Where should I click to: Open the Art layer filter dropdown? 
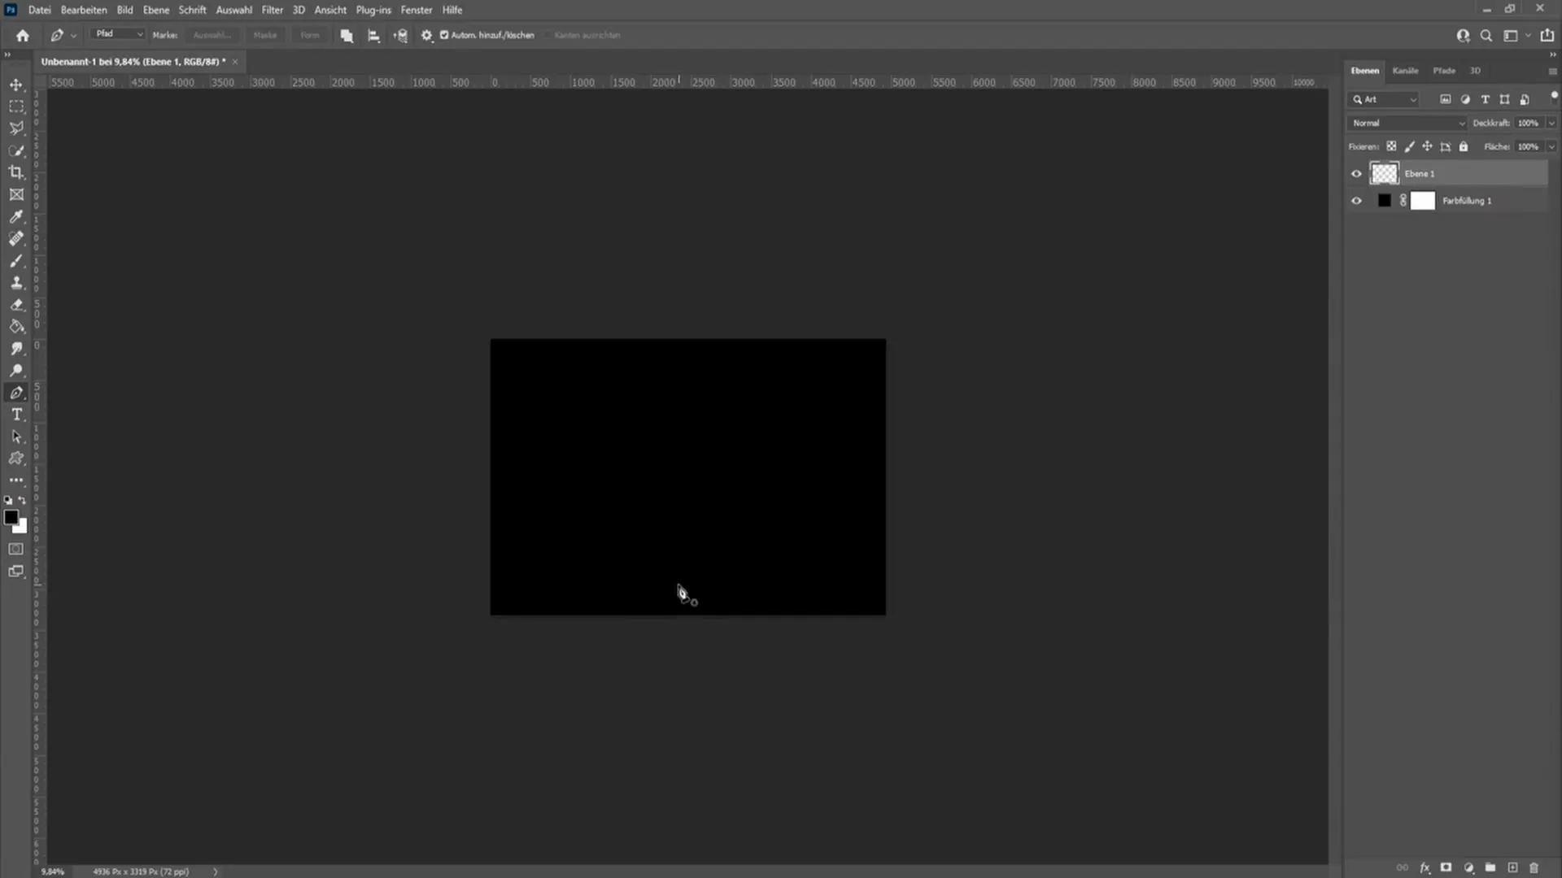pyautogui.click(x=1384, y=99)
